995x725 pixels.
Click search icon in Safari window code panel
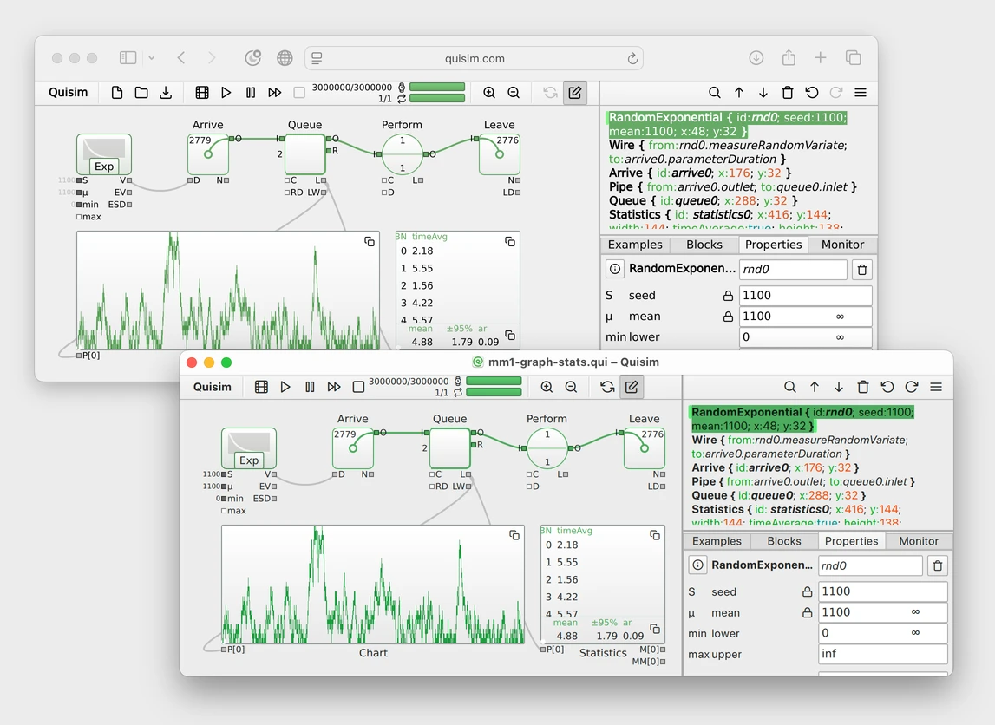click(x=715, y=93)
